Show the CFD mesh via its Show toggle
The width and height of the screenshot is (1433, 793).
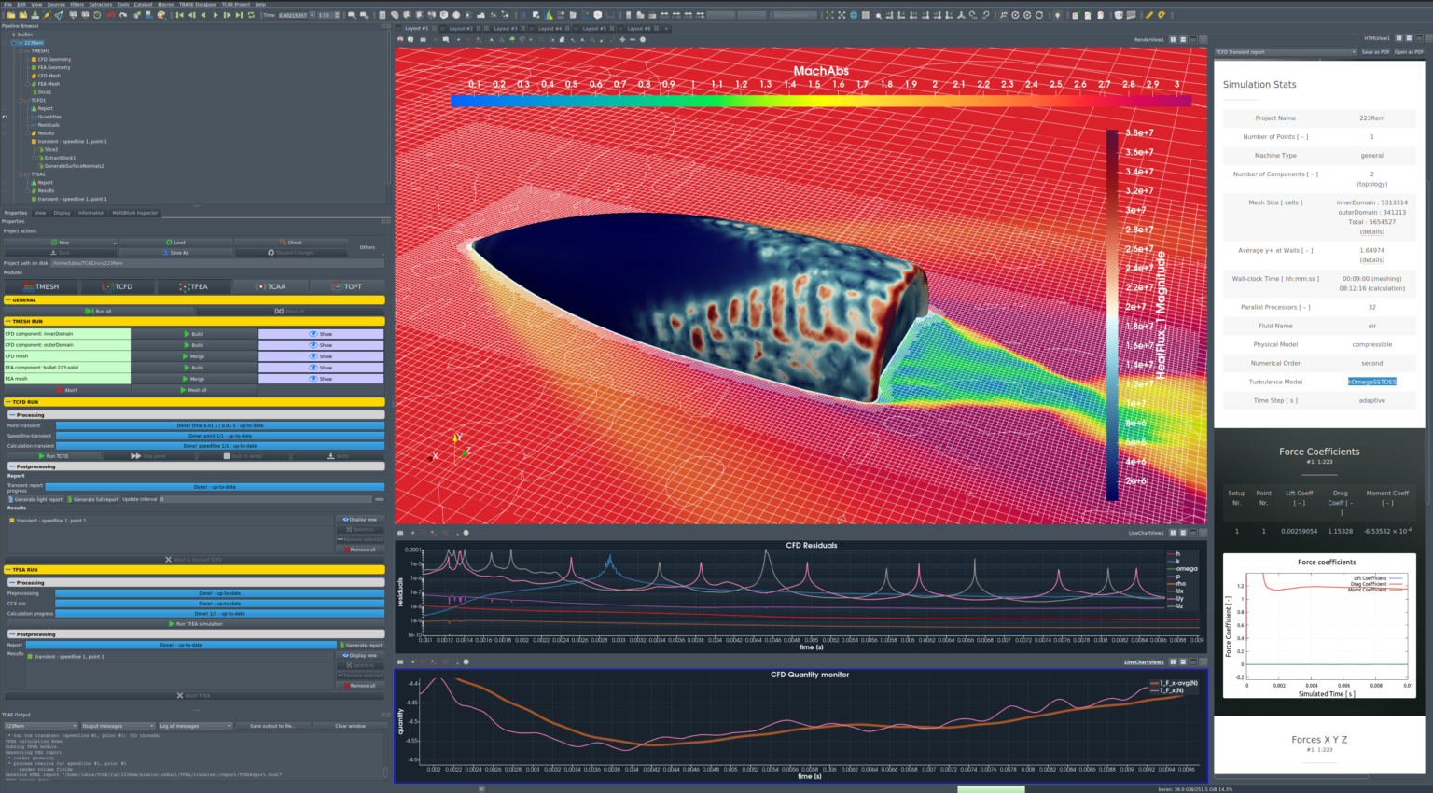click(321, 356)
